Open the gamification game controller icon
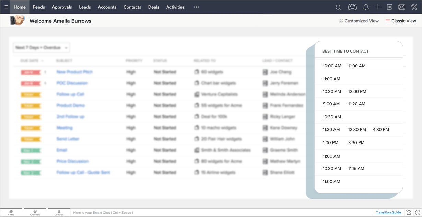Screen dimensions: 422x217 (352, 7)
